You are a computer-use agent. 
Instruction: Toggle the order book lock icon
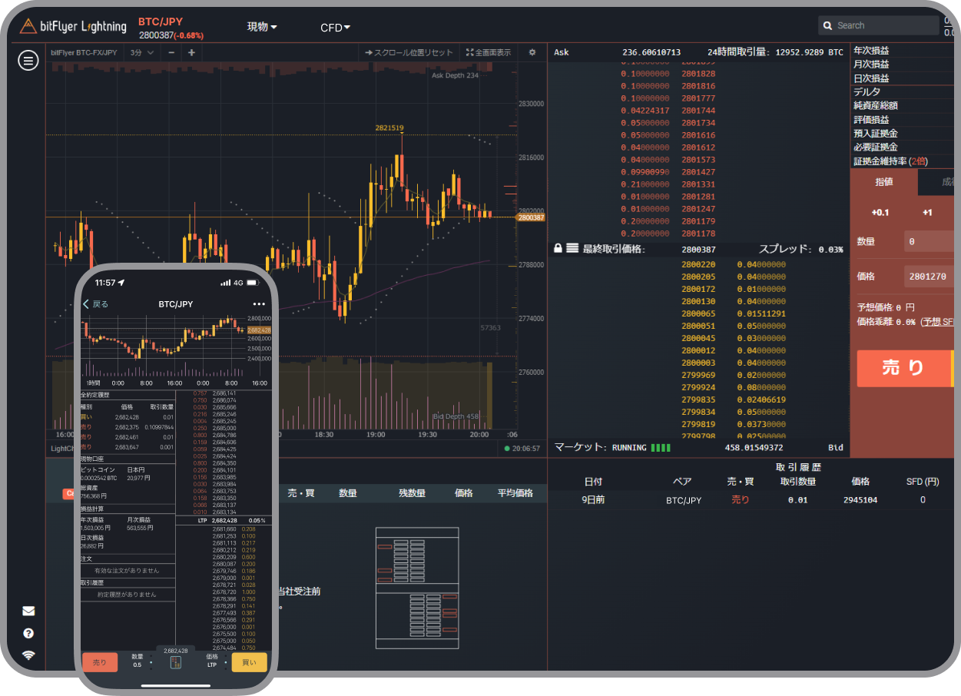(558, 249)
